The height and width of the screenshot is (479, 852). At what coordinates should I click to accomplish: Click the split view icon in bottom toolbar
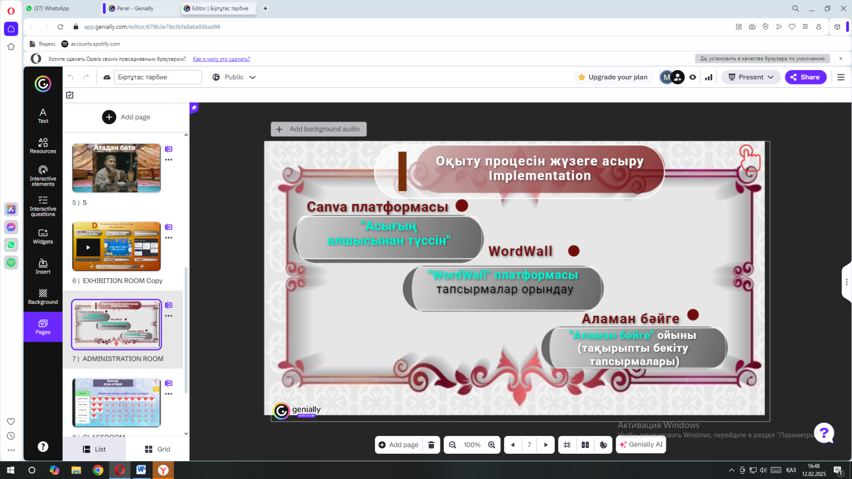(x=585, y=445)
